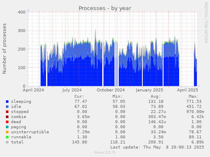
Task: Click the stopped legend color swatch
Action: (7, 112)
